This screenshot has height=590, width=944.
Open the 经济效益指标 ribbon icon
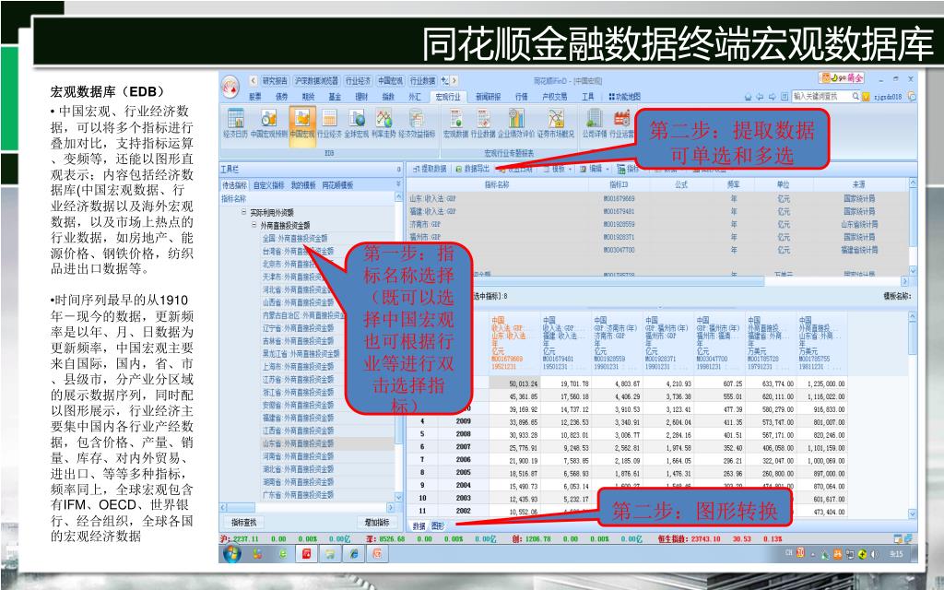point(416,123)
